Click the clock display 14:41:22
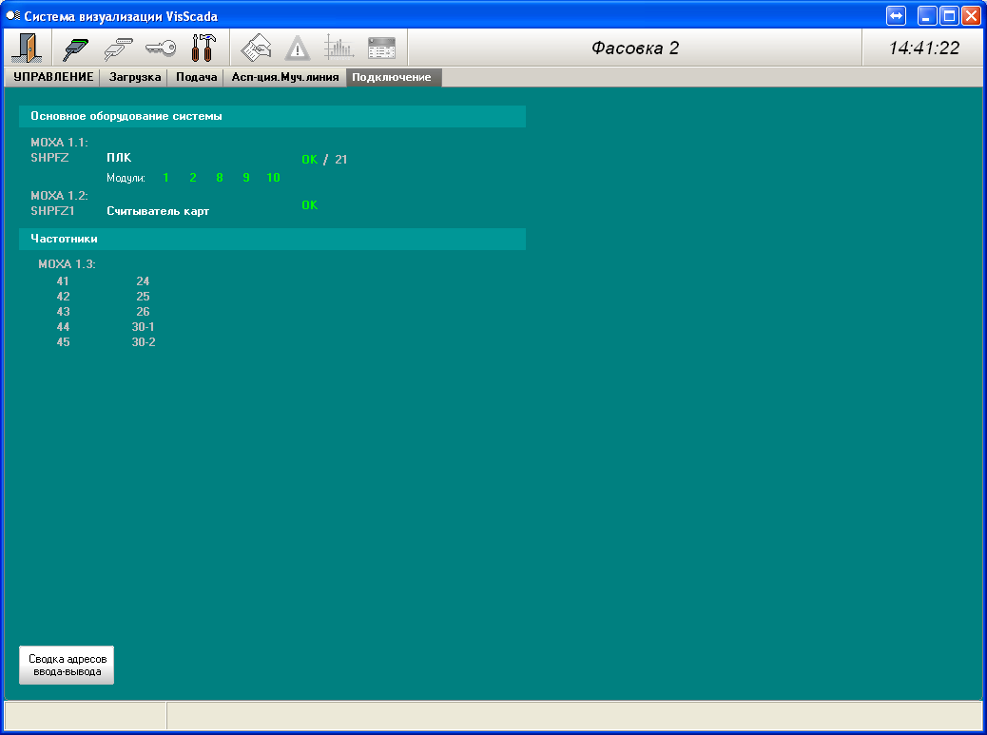The image size is (987, 735). pyautogui.click(x=923, y=48)
